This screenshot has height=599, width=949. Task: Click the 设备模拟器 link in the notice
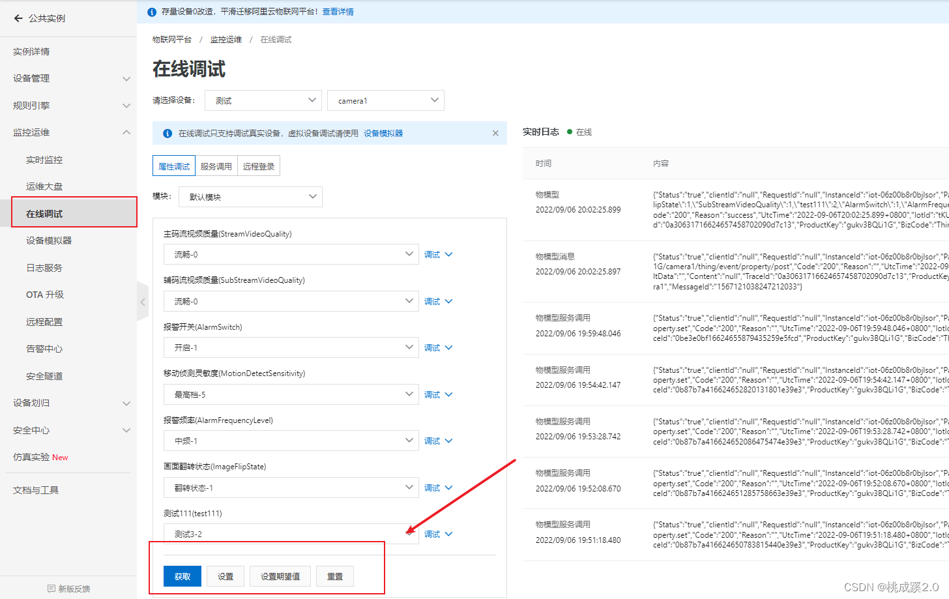click(x=383, y=133)
